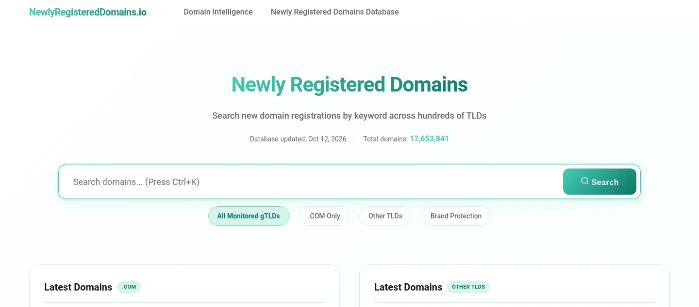Viewport: 699px width, 307px height.
Task: Click the total domains count 17,653,841
Action: [429, 139]
